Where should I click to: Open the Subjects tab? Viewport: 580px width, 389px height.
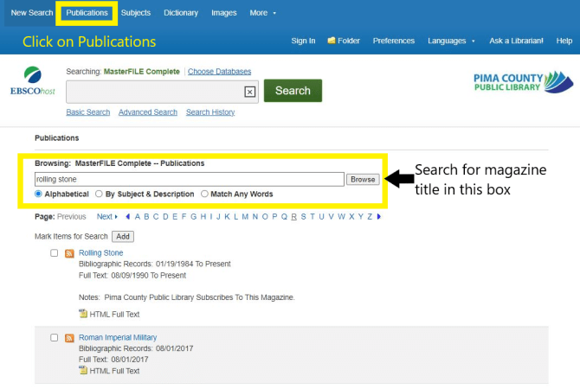tap(136, 13)
